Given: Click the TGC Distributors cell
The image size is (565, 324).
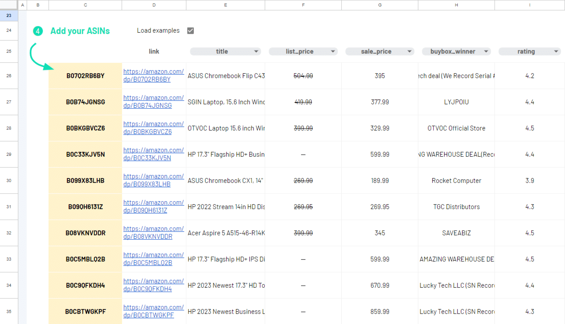Looking at the screenshot, I should tap(456, 207).
